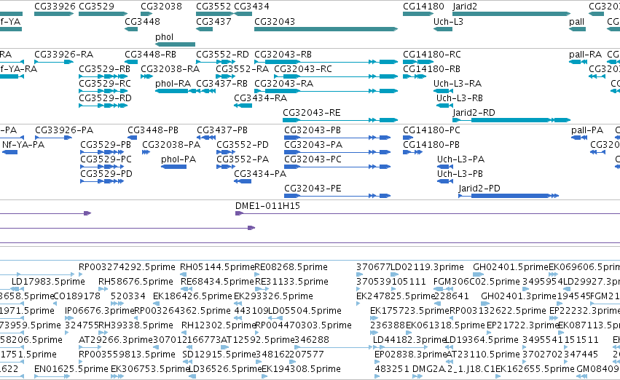620x380 pixels.
Task: Select transcript CG14180-RC label
Action: (x=432, y=55)
